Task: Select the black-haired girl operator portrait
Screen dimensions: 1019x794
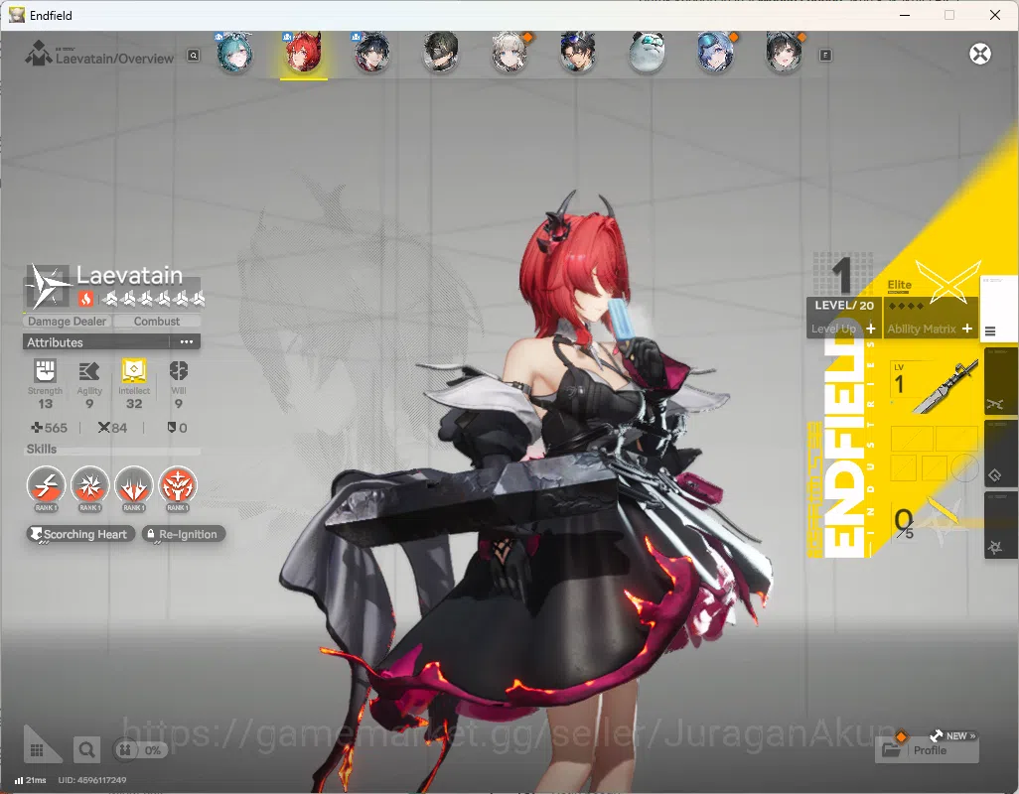Action: click(x=785, y=54)
